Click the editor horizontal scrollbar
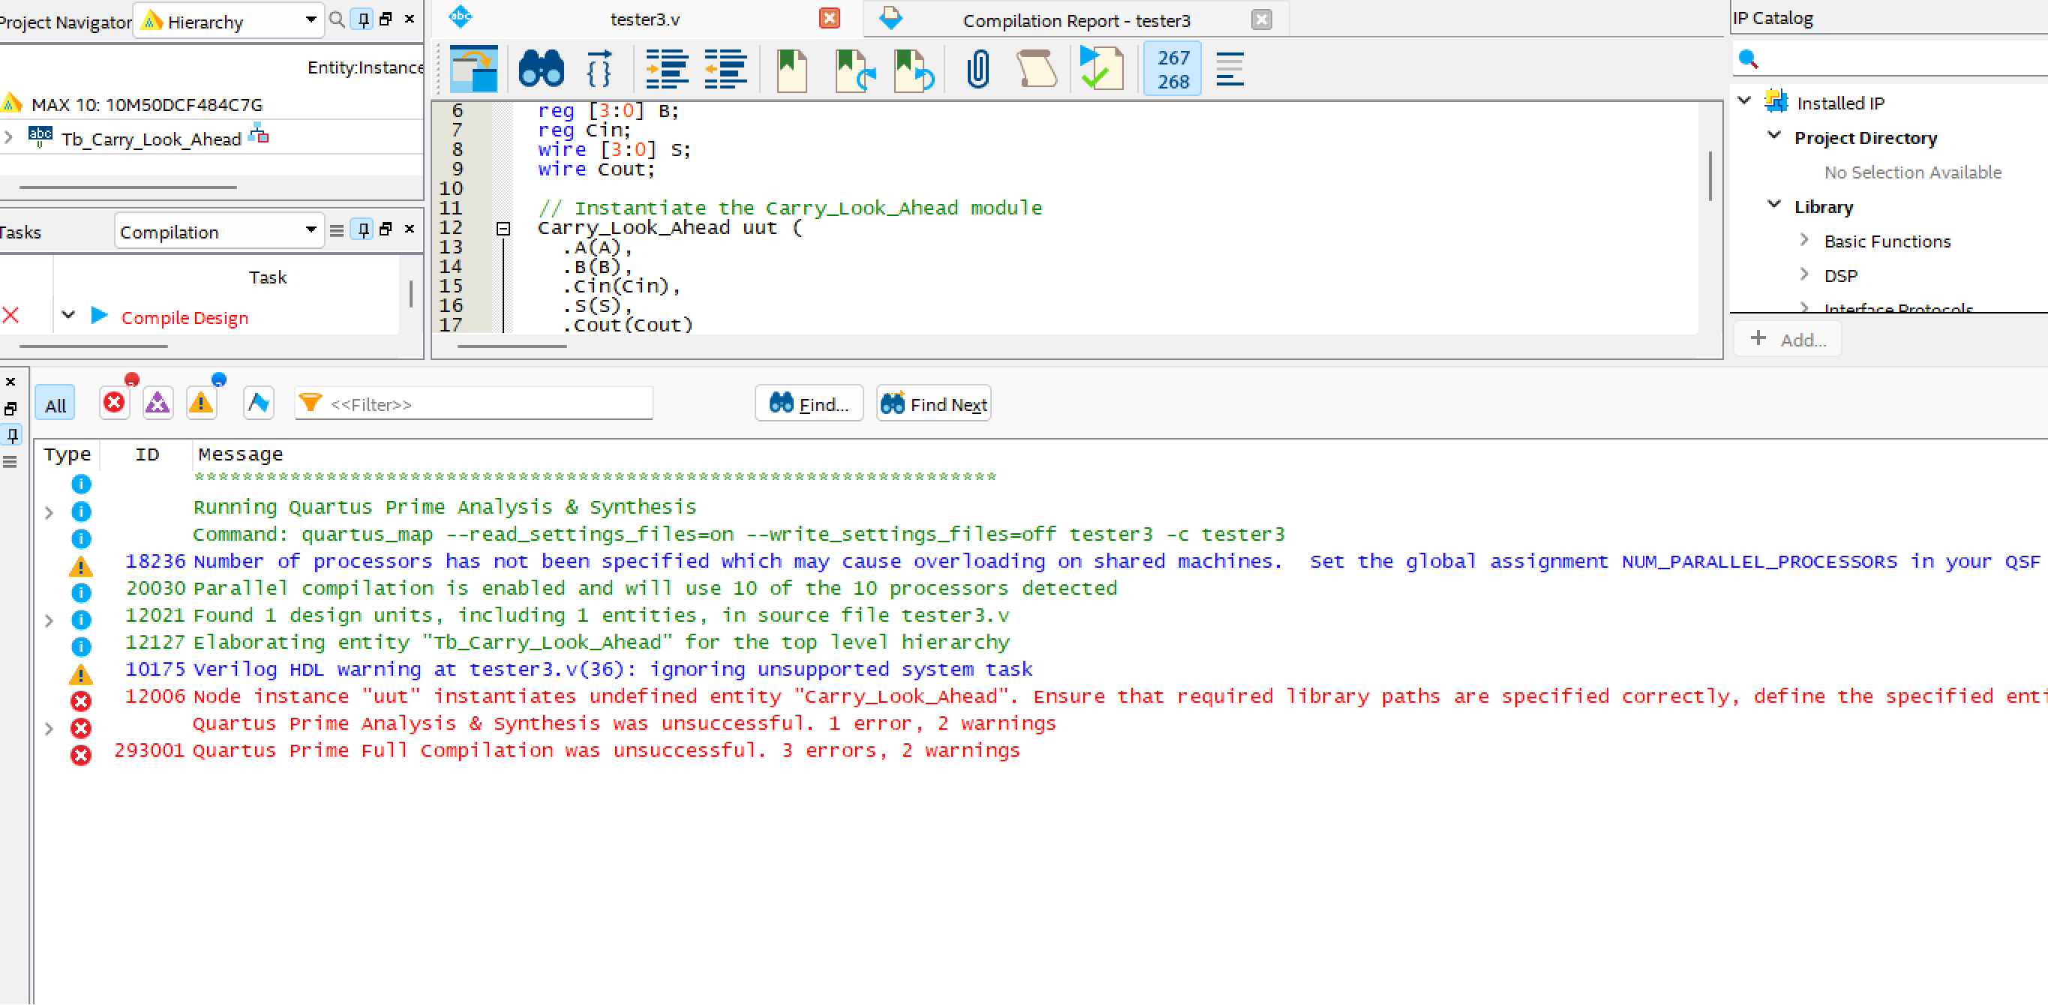The height and width of the screenshot is (1005, 2048). (512, 346)
